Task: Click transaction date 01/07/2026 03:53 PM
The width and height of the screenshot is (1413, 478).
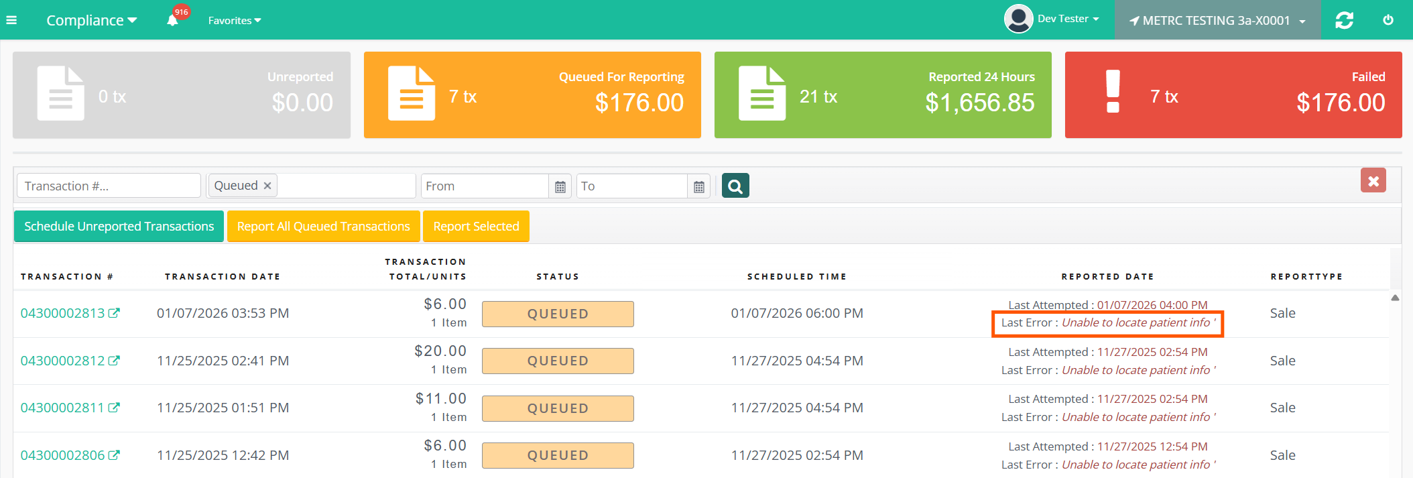Action: 223,313
